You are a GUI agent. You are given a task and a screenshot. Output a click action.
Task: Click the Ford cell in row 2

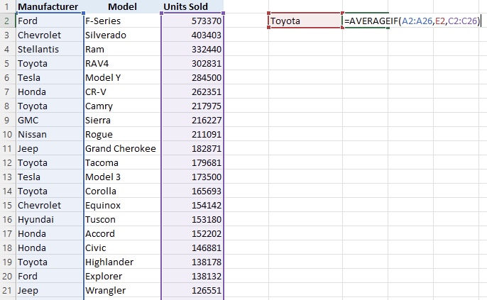pos(49,21)
